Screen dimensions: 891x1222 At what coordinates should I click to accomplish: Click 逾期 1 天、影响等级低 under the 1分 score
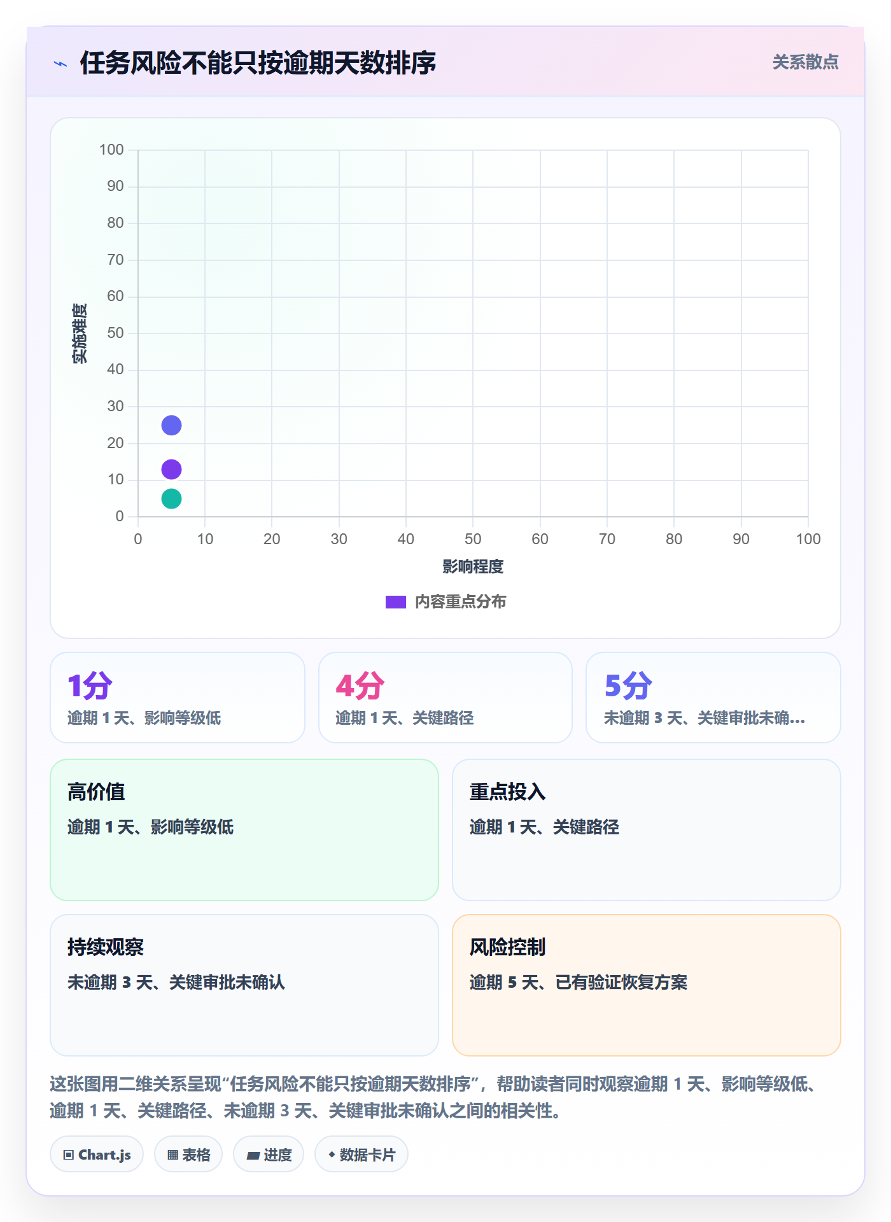point(144,718)
